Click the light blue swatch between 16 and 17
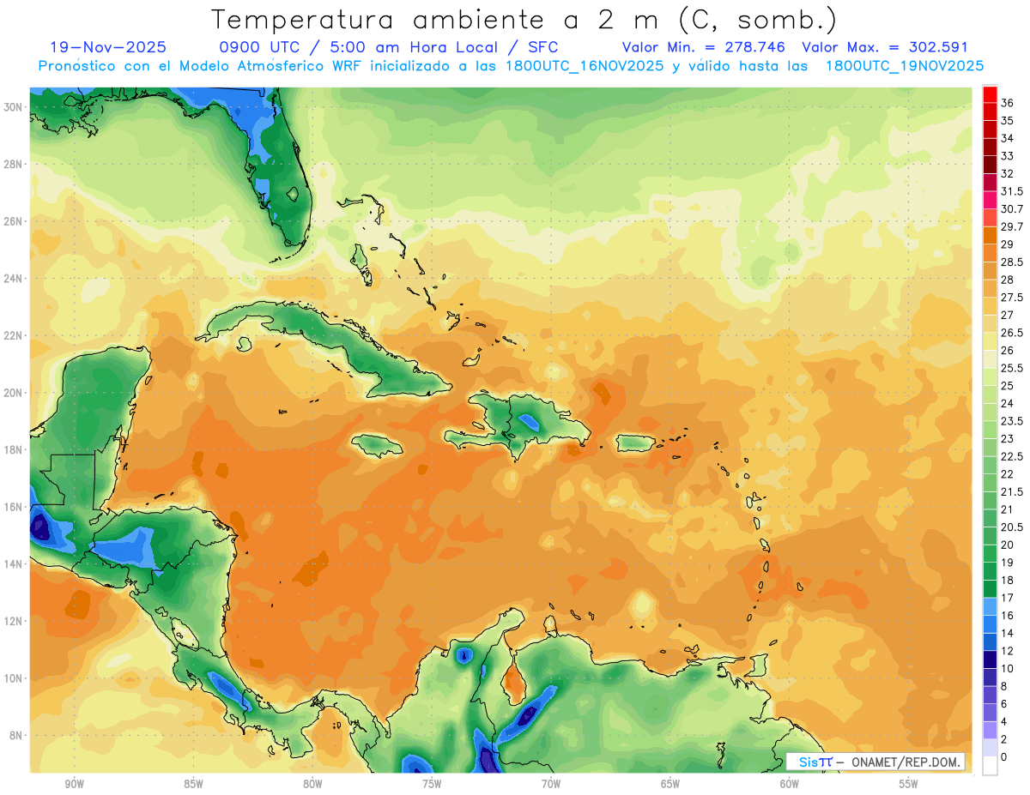 click(990, 605)
